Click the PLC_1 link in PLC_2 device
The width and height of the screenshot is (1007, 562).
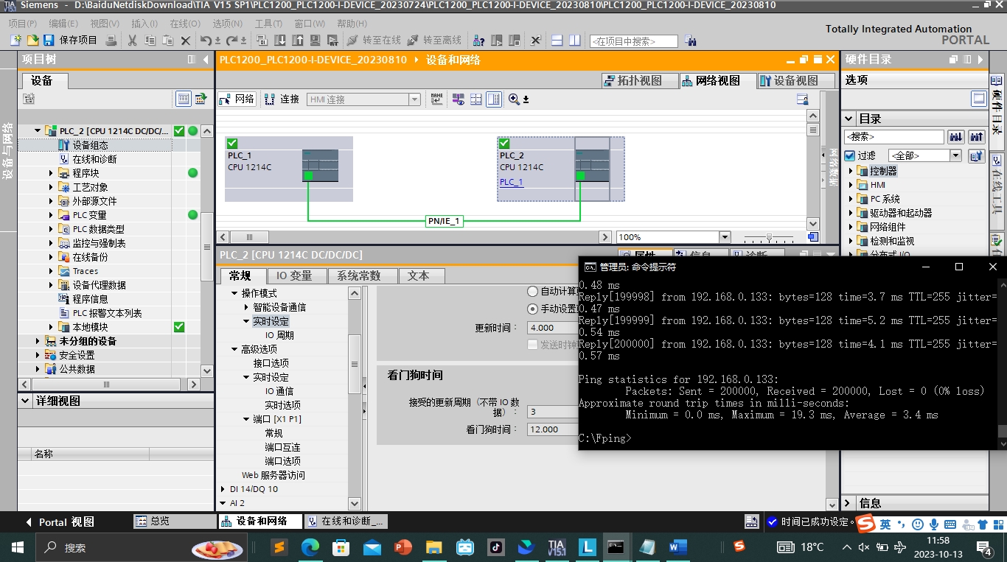511,182
